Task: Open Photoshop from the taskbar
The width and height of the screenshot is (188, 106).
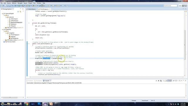Action: (x=39, y=104)
